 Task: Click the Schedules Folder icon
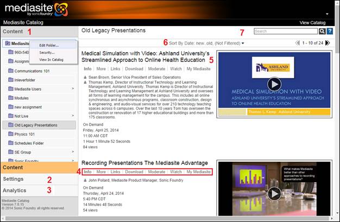click(11, 143)
